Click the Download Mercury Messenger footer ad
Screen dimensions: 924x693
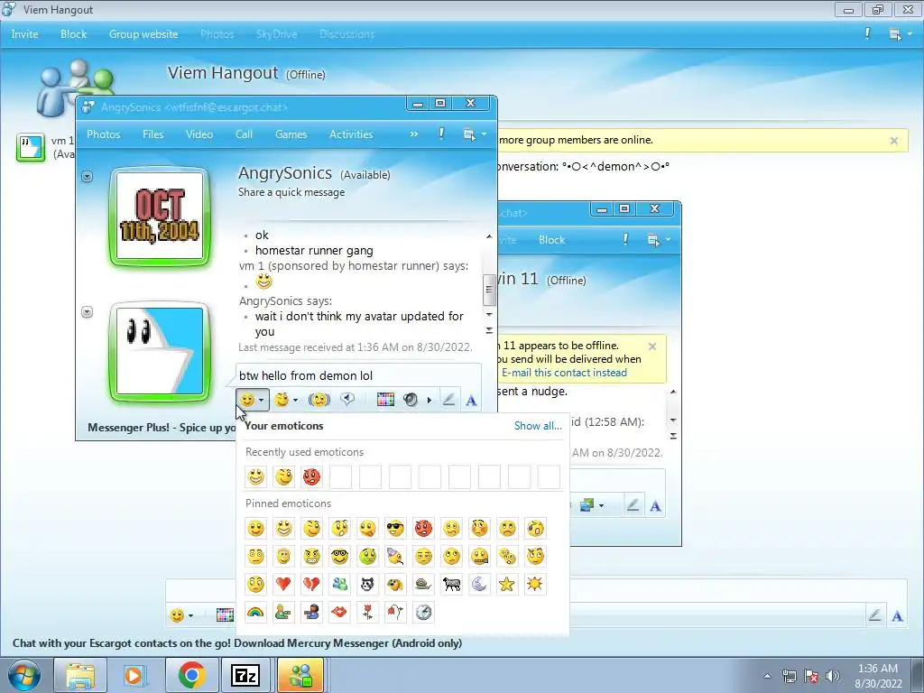click(x=237, y=642)
